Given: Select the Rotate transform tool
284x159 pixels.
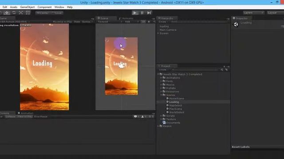Looking at the screenshot, I should (14, 13).
